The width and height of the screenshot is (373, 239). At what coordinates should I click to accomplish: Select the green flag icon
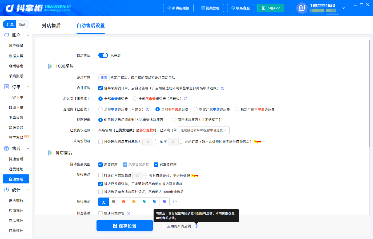click(144, 202)
